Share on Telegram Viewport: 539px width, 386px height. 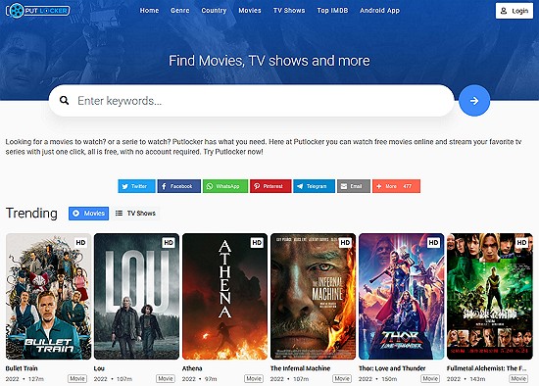pyautogui.click(x=314, y=186)
